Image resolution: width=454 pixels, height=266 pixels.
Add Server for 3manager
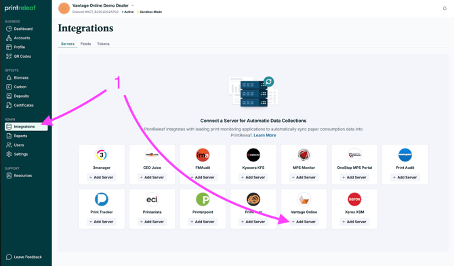pyautogui.click(x=102, y=177)
